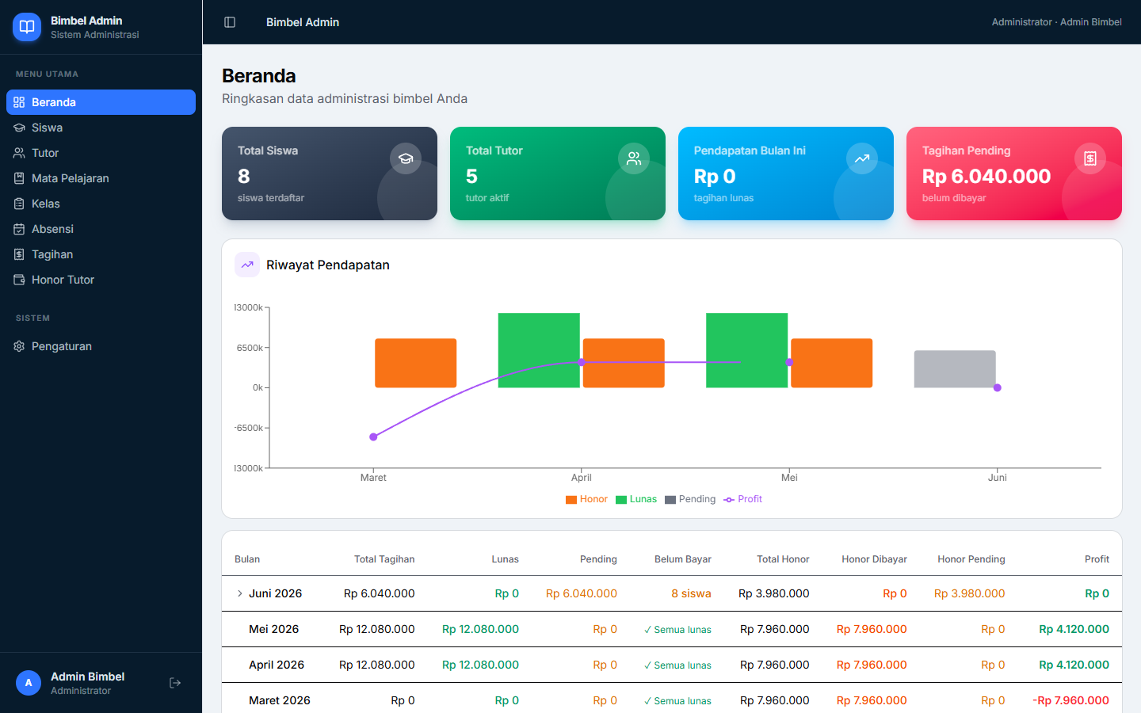Click the Bimbel Admin book logo icon
Screen dimensions: 1141x713
click(x=27, y=27)
